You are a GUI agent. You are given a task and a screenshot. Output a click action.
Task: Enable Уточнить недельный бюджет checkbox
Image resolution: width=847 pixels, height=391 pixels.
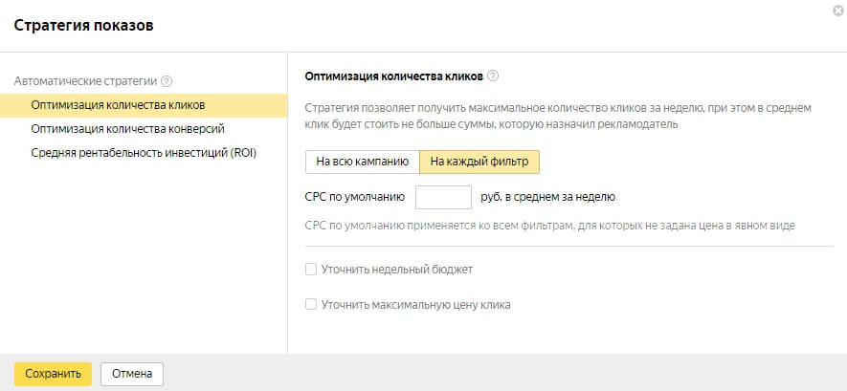(311, 270)
